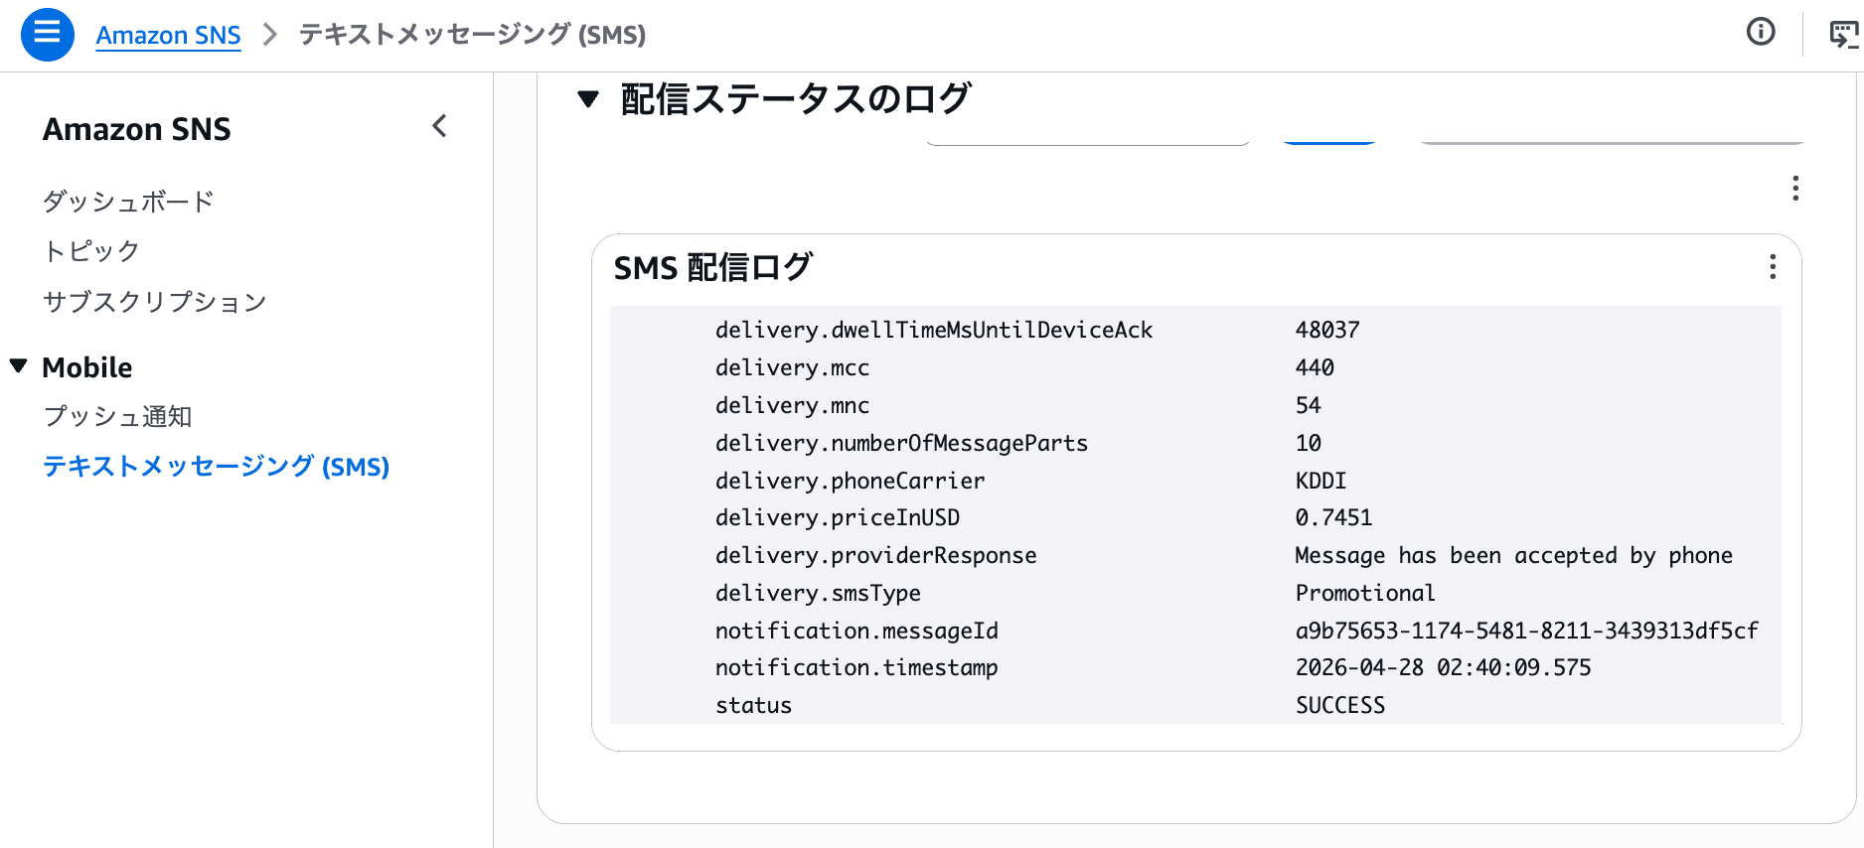Click the delivery.priceInUSD field name
The image size is (1864, 848).
click(x=838, y=517)
